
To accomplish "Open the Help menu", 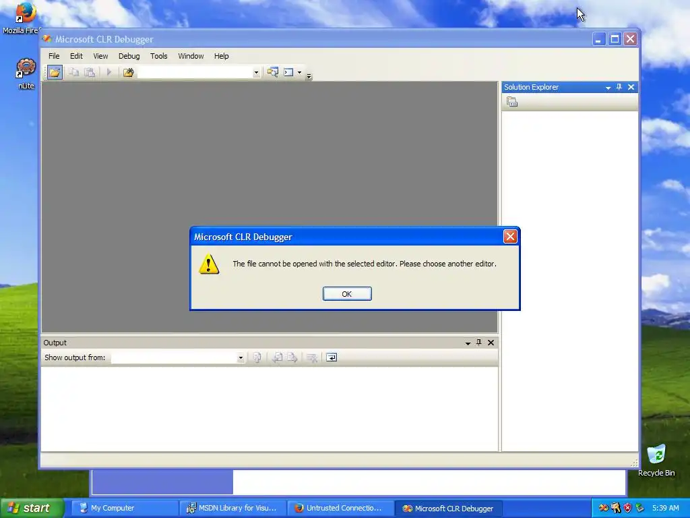I will click(x=221, y=56).
